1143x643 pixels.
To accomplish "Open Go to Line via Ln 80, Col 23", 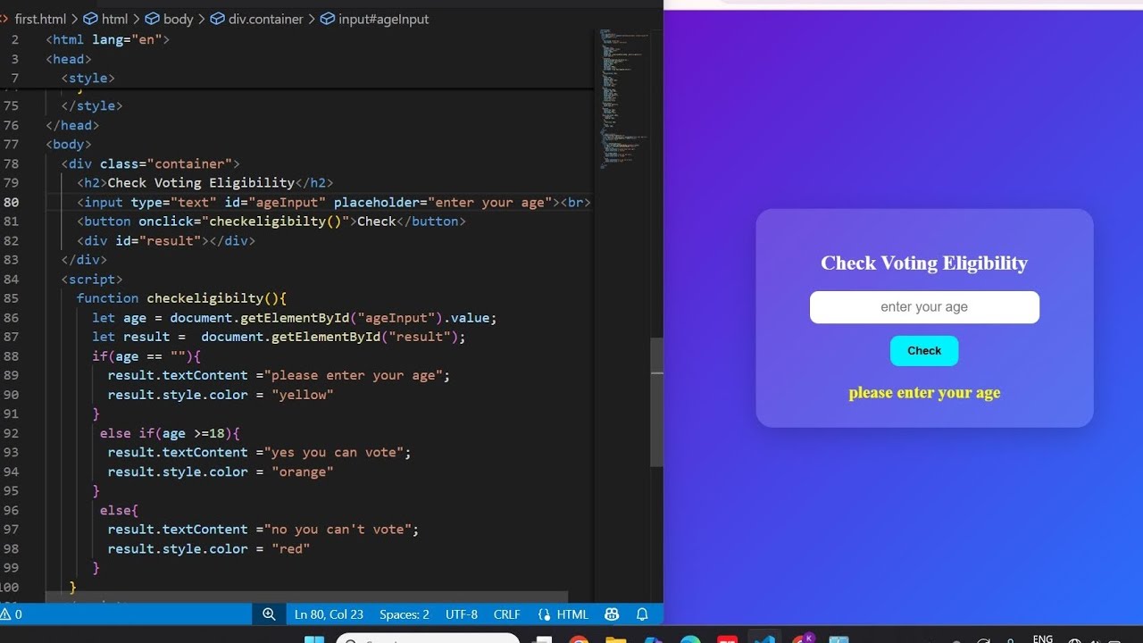I will click(329, 614).
